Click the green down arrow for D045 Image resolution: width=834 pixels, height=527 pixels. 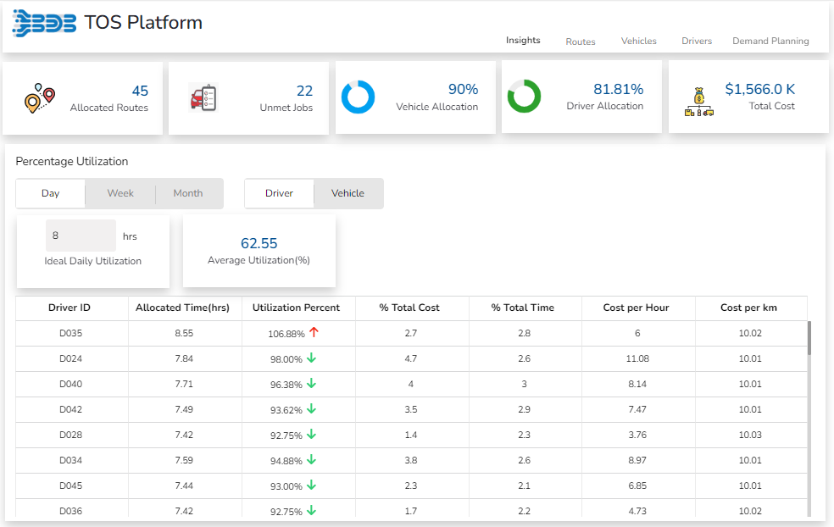[312, 485]
